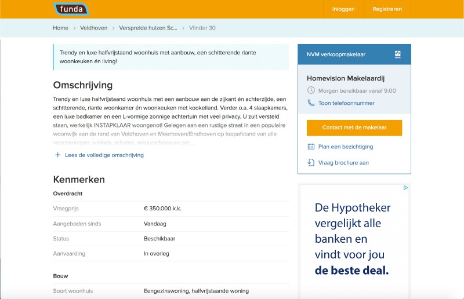
Task: Click the phone icon beside Toon telefoonnummer
Action: (311, 103)
